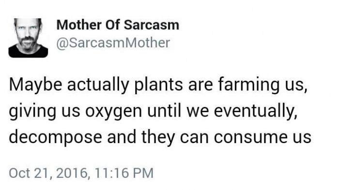Click the phrase "they can" in the tweet
This screenshot has width=339, height=190.
[175, 137]
